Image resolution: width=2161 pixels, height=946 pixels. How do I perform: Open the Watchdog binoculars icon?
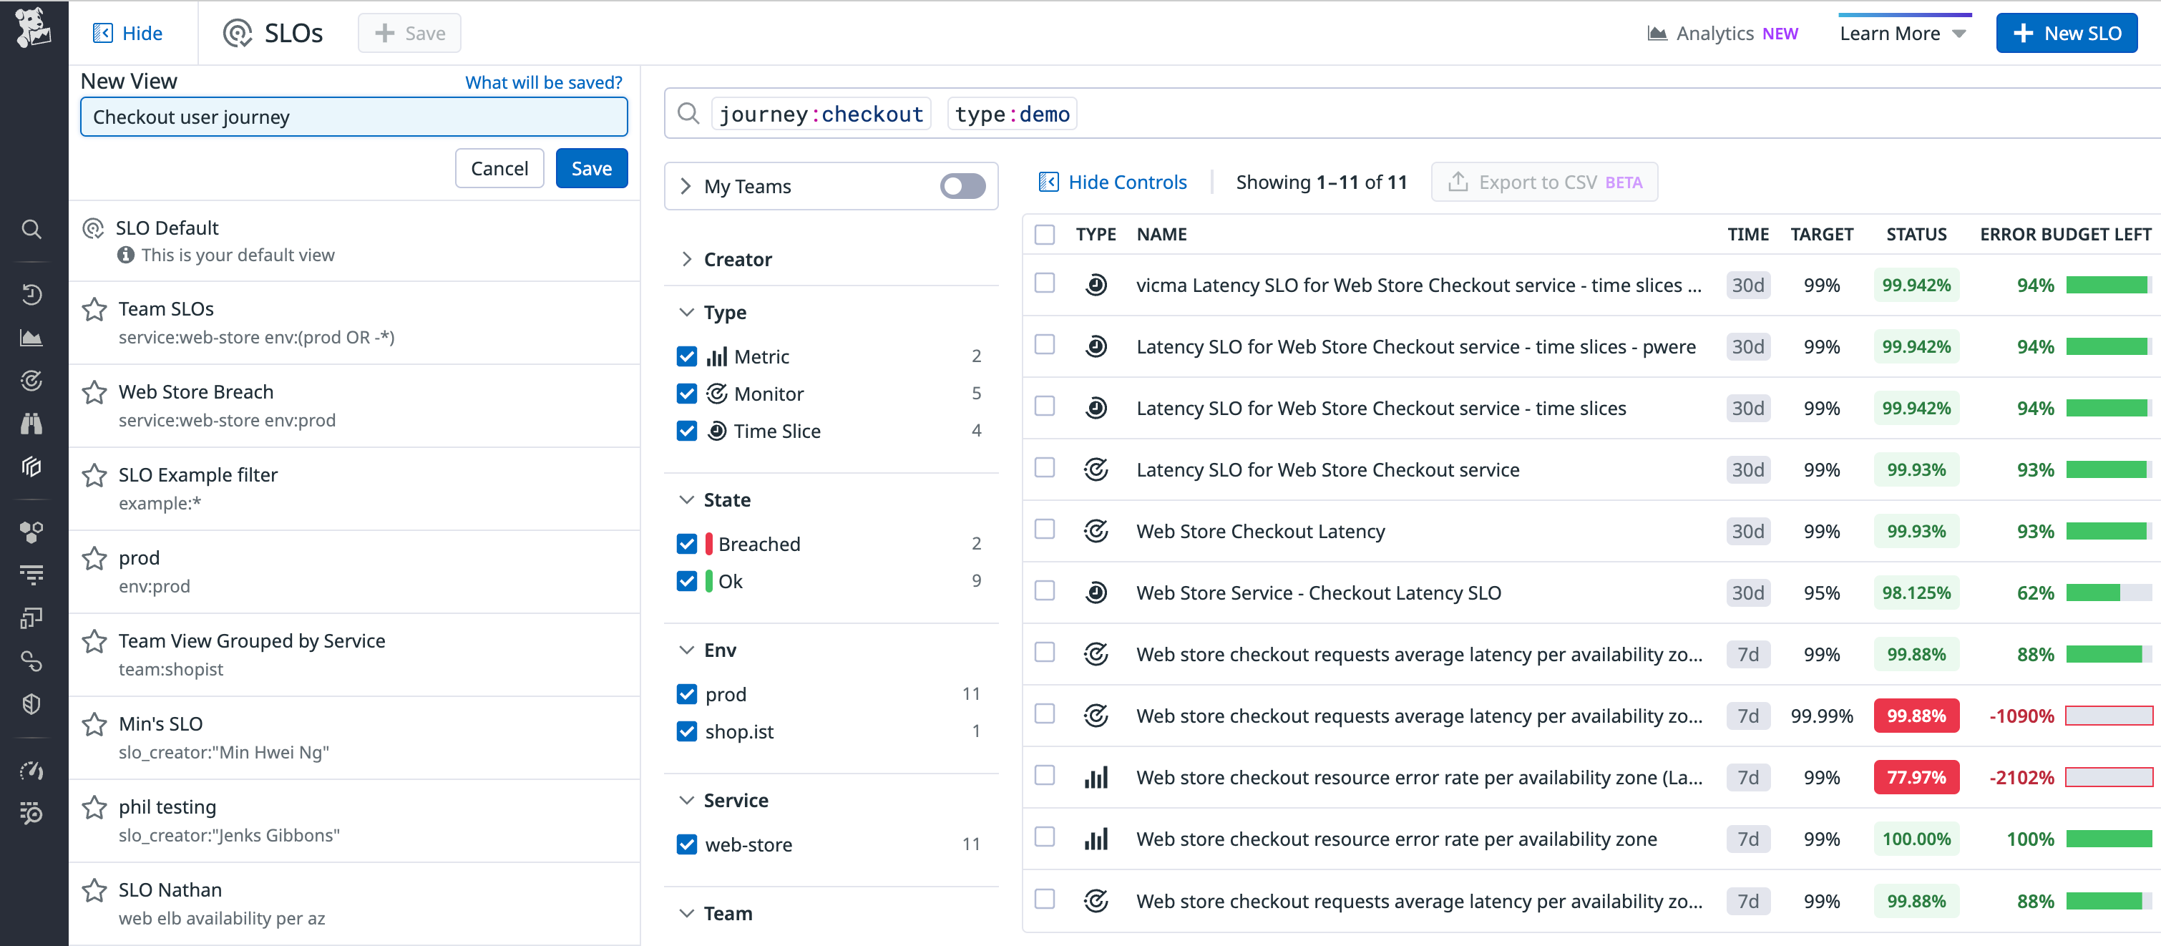[32, 424]
